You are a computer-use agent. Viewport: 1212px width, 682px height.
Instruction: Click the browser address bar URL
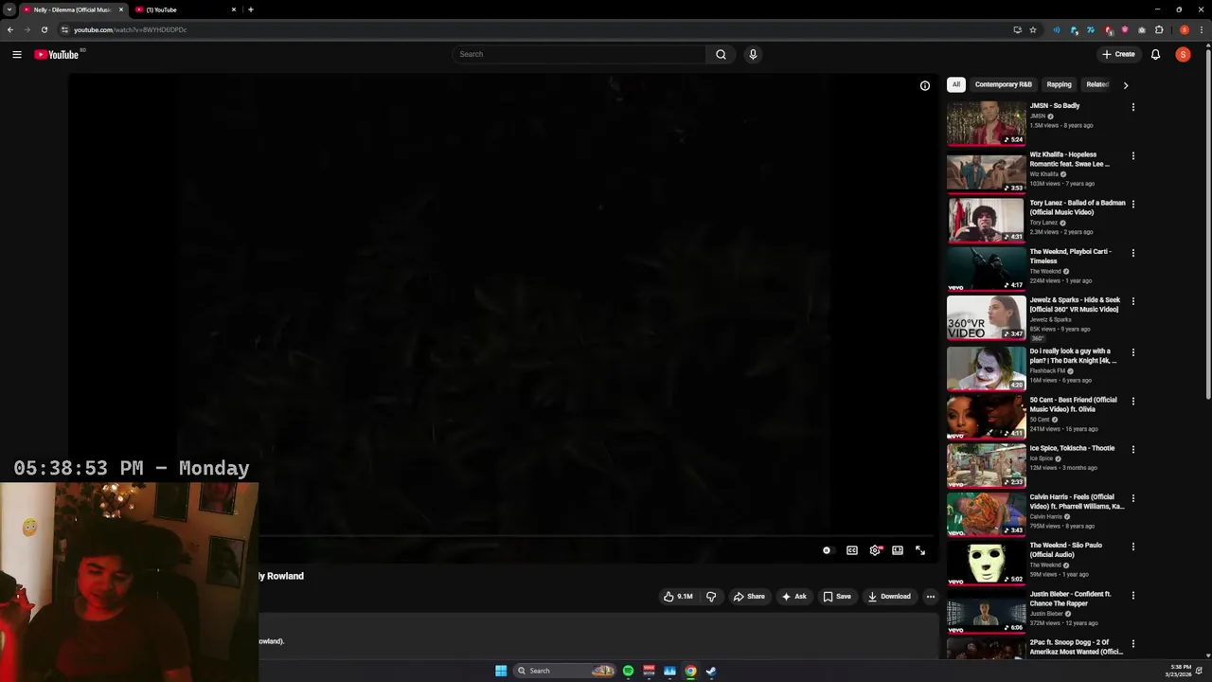131,29
